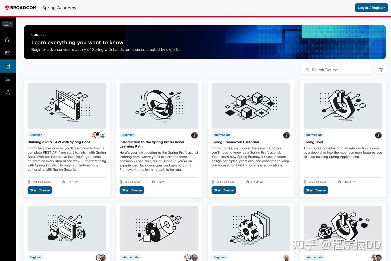Click instructor avatar on Spring Professional path

tap(194, 135)
